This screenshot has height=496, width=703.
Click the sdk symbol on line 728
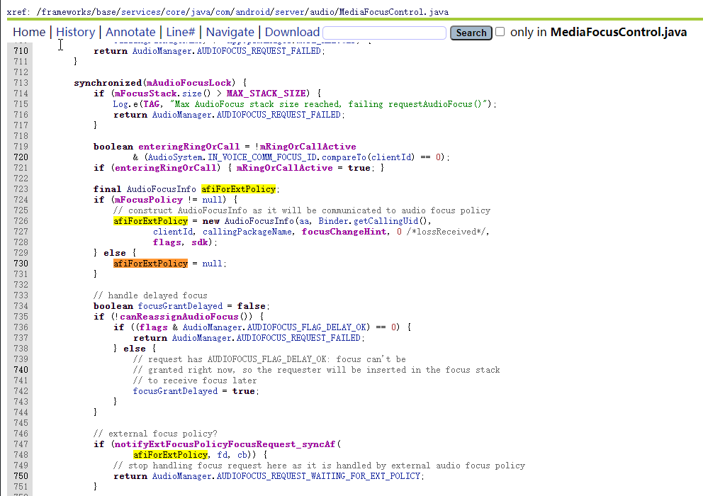200,242
